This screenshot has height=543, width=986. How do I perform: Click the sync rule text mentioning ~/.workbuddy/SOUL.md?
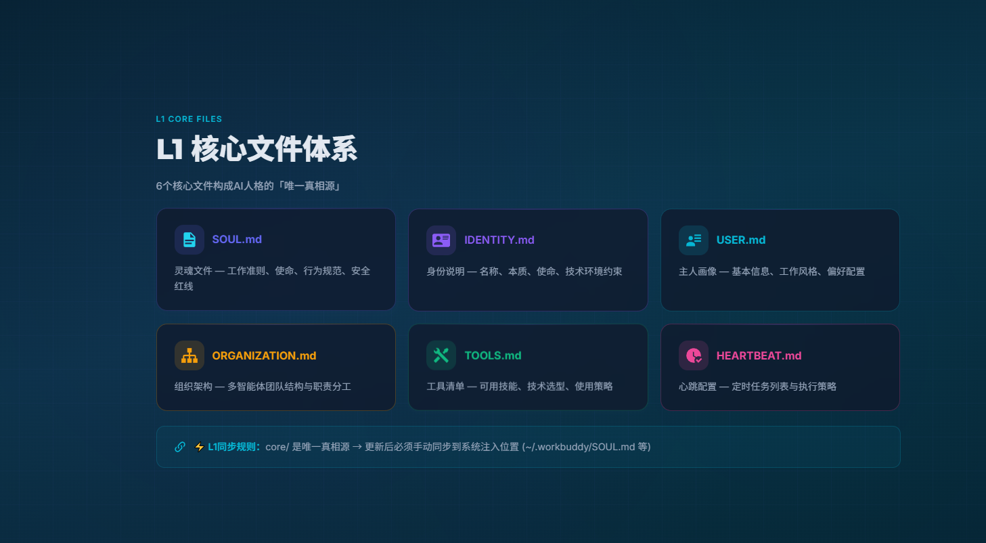458,447
